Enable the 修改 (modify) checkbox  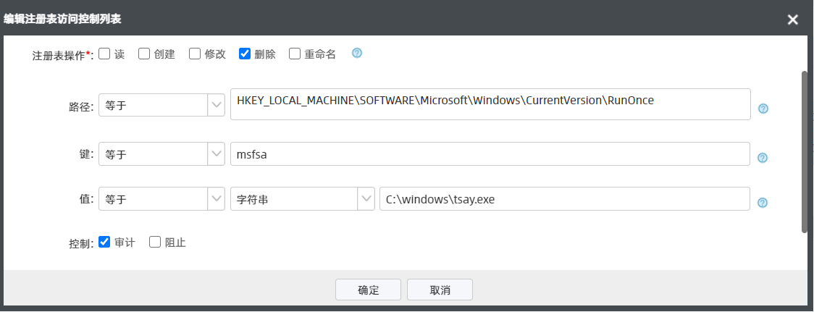click(x=195, y=54)
